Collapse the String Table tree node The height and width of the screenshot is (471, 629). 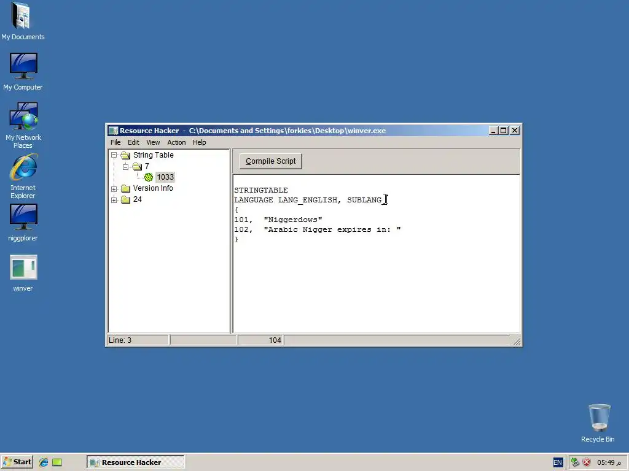click(x=114, y=155)
